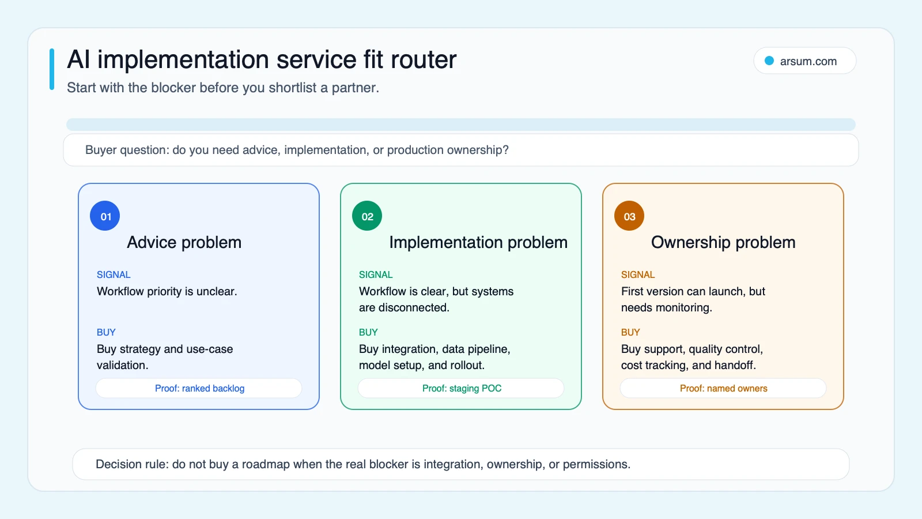Click 'Buy integration, data pipeline, model setup' text

coord(434,357)
